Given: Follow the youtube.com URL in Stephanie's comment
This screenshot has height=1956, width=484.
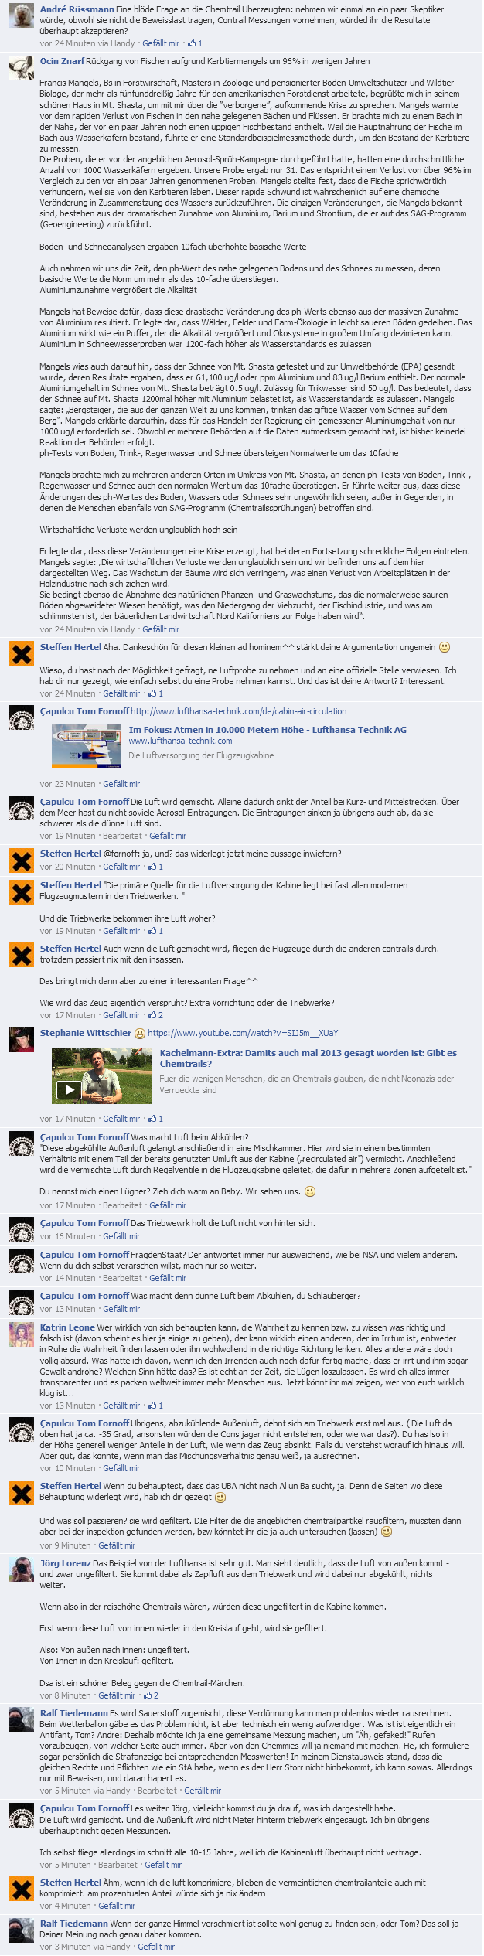Looking at the screenshot, I should tap(243, 1033).
